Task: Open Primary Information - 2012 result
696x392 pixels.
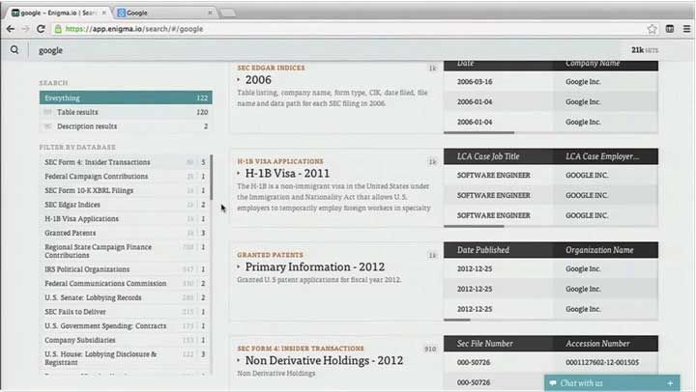Action: 315,266
